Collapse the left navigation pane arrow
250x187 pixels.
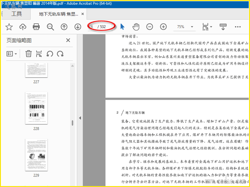coord(80,118)
